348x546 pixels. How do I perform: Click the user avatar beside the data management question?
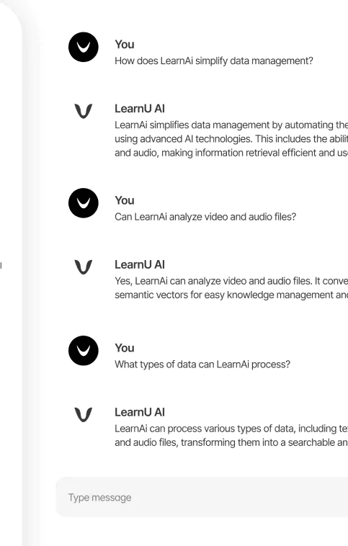pyautogui.click(x=84, y=47)
